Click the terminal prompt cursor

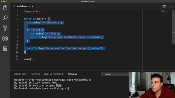pos(68,88)
